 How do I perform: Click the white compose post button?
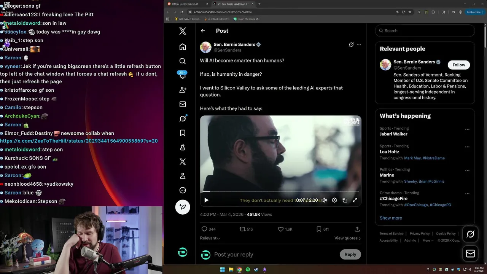click(x=183, y=207)
